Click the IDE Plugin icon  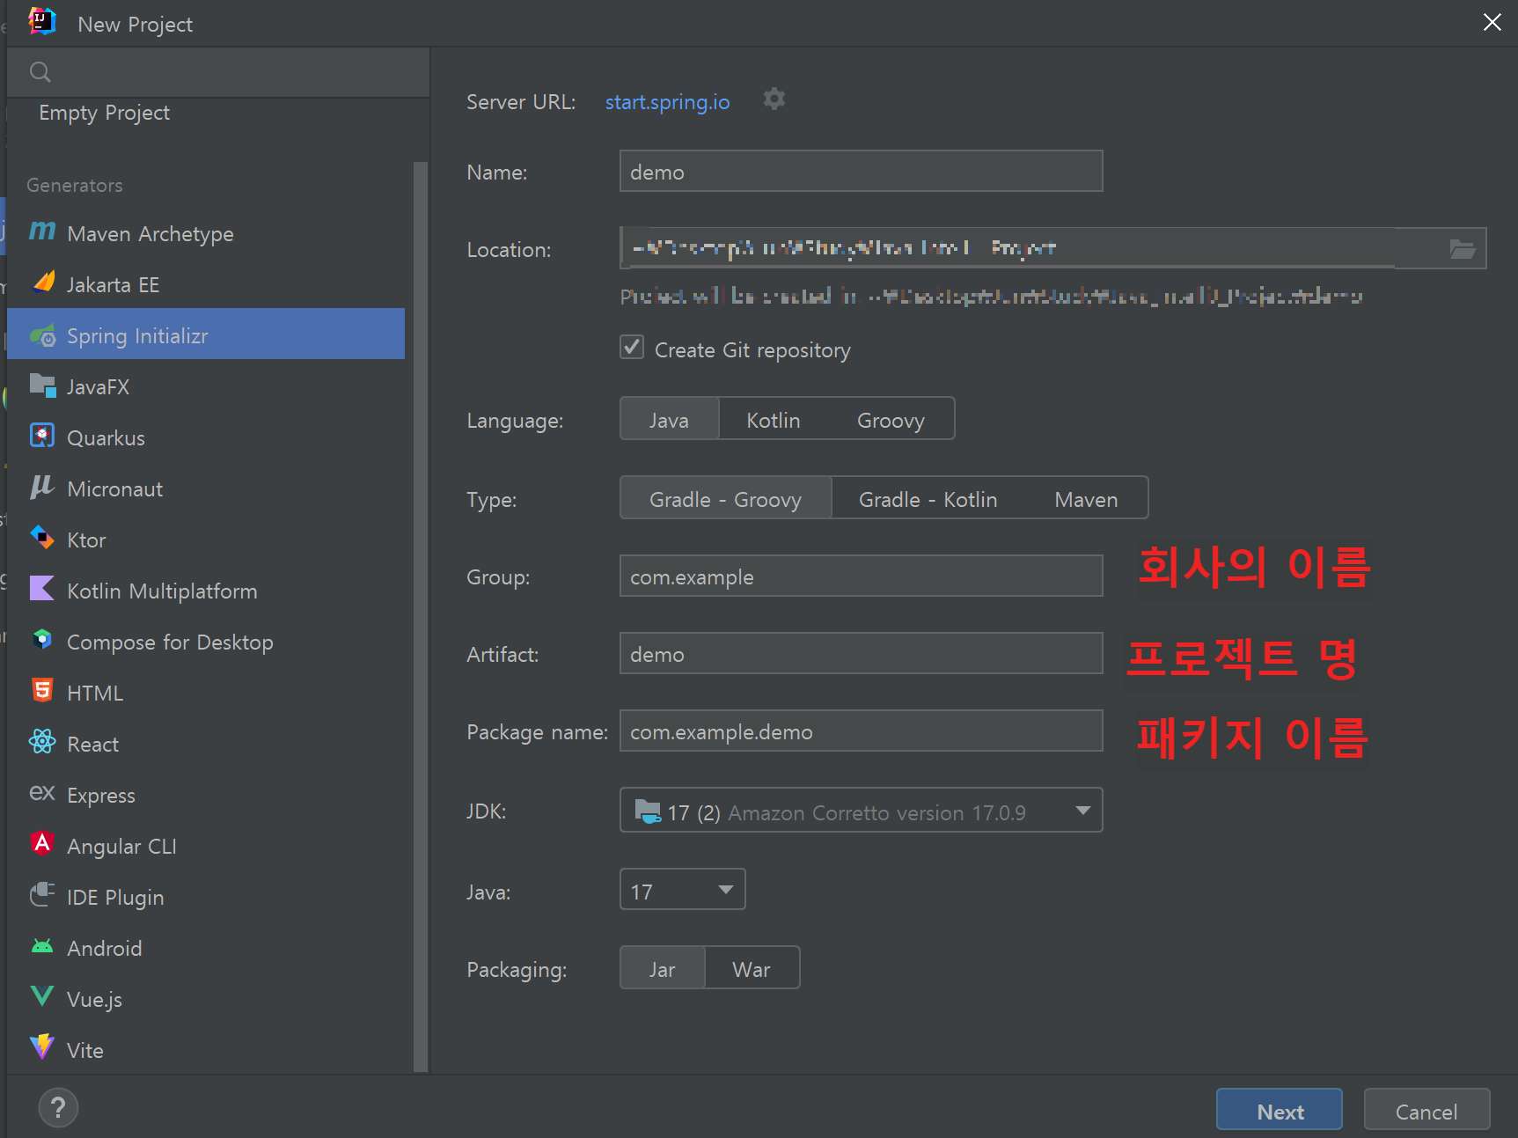click(x=42, y=895)
